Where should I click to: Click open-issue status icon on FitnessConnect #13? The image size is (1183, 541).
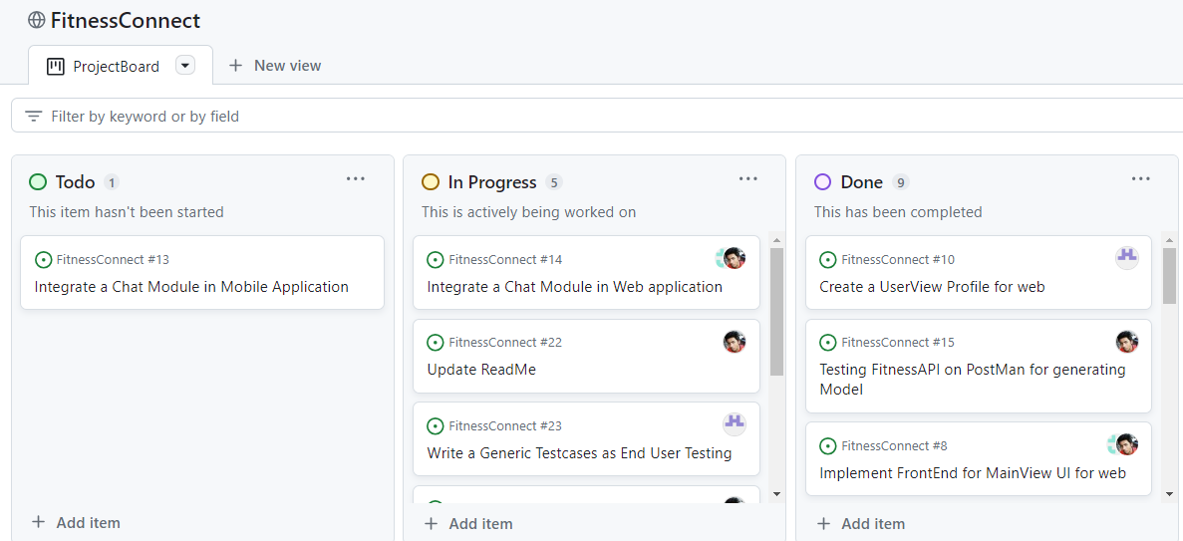click(x=43, y=260)
